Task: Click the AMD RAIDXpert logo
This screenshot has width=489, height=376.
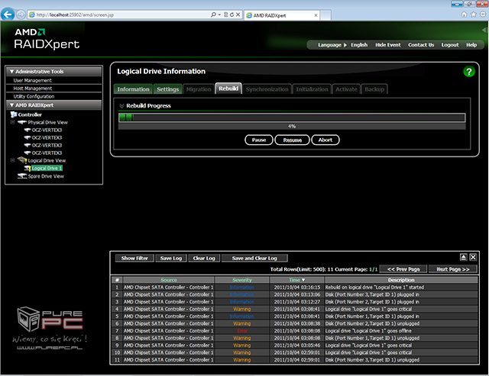Action: (x=47, y=39)
